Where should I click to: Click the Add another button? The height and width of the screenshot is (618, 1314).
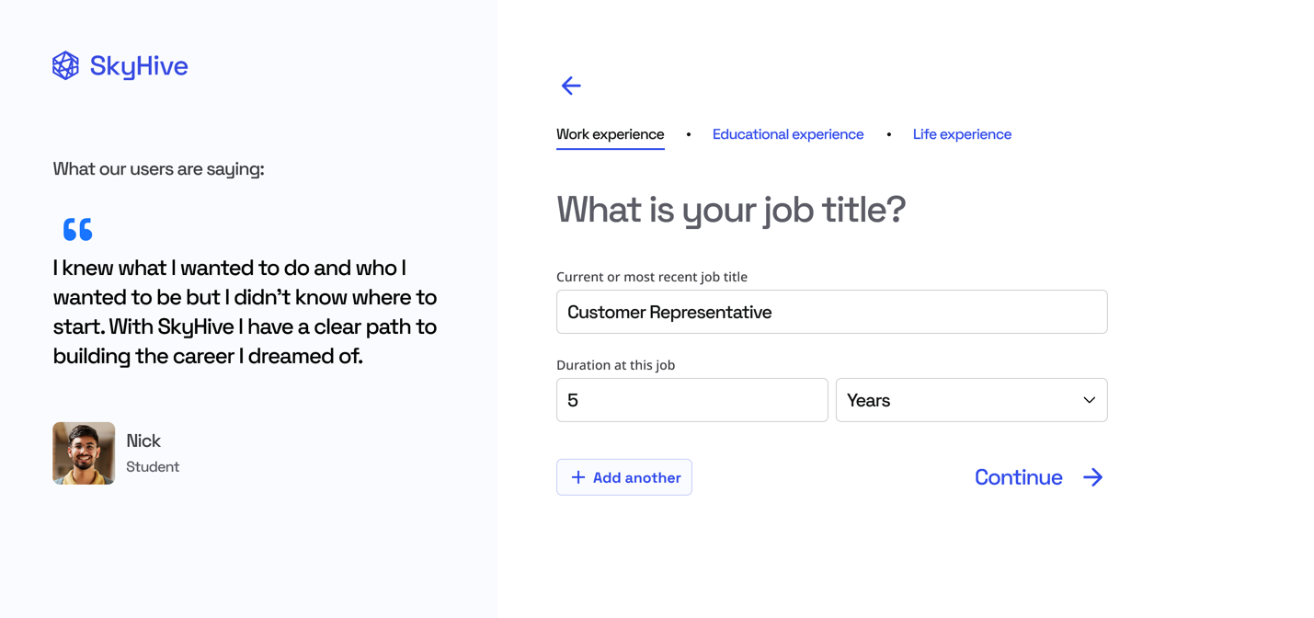pos(624,477)
